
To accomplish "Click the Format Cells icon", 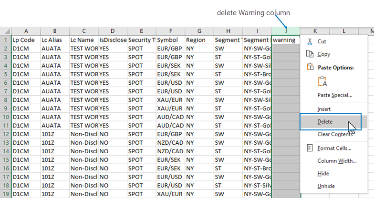I will (310, 148).
